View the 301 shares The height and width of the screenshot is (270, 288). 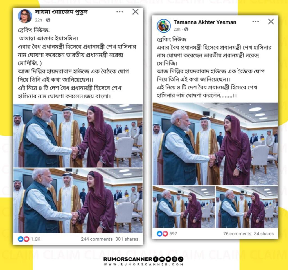click(x=127, y=239)
